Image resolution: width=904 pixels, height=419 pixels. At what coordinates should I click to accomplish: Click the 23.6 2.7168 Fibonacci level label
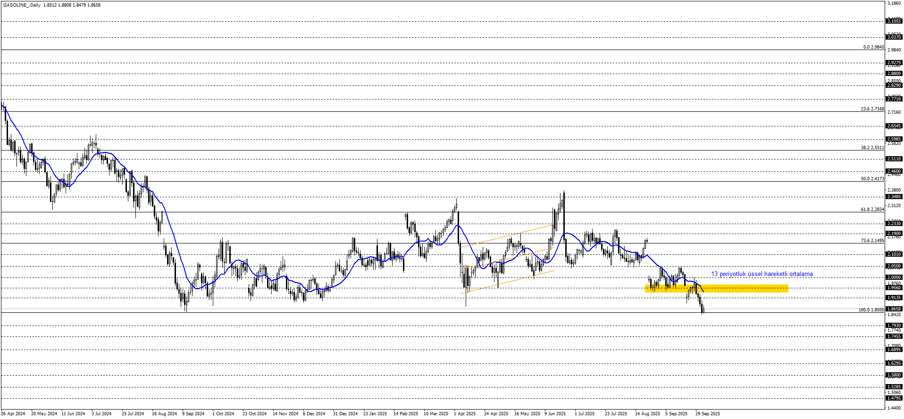[x=872, y=109]
